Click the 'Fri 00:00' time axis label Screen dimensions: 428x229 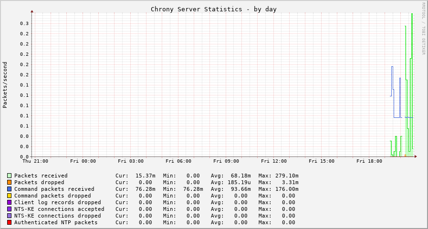83,161
